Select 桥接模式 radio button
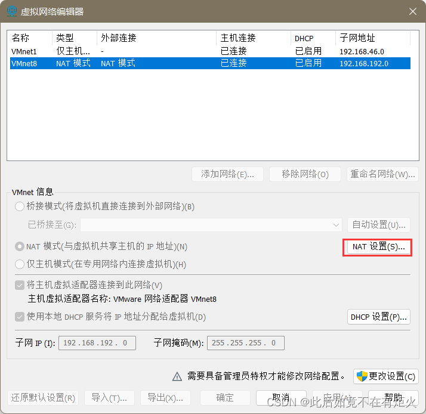 [20, 206]
